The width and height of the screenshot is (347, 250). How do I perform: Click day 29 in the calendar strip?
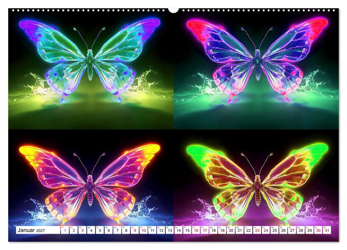(309, 230)
